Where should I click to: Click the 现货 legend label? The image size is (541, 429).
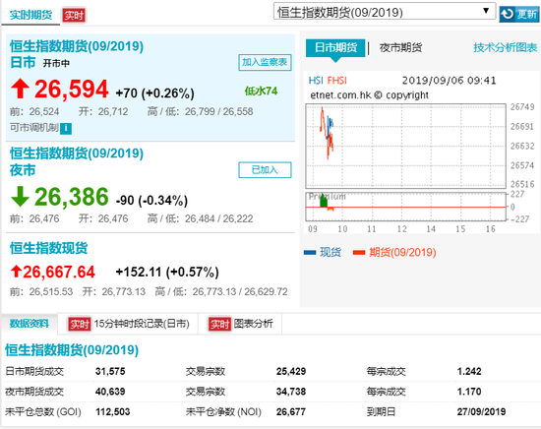[x=331, y=252]
